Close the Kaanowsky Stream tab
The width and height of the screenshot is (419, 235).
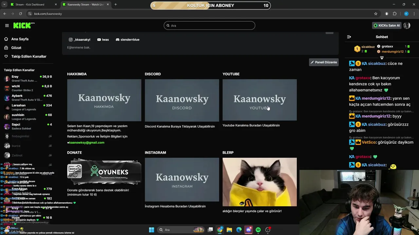[108, 5]
